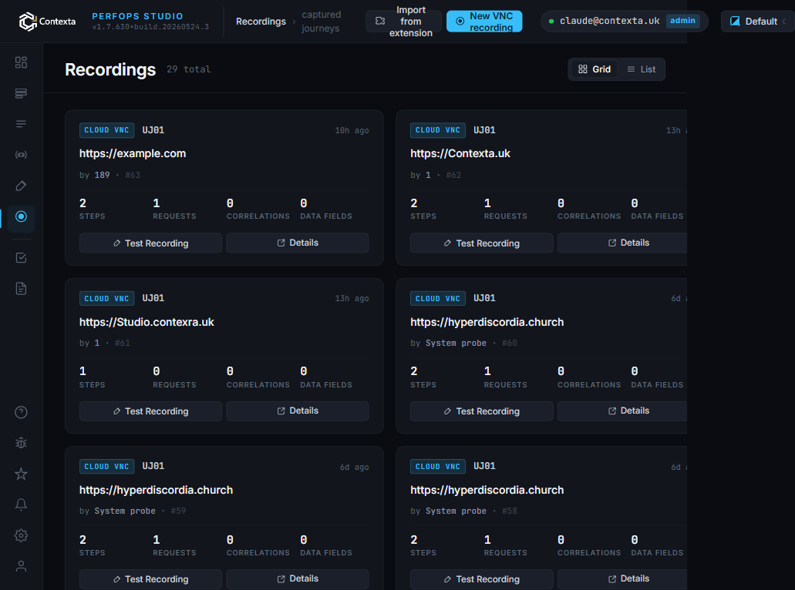Click the PERFOPS STUDIO title

click(137, 16)
